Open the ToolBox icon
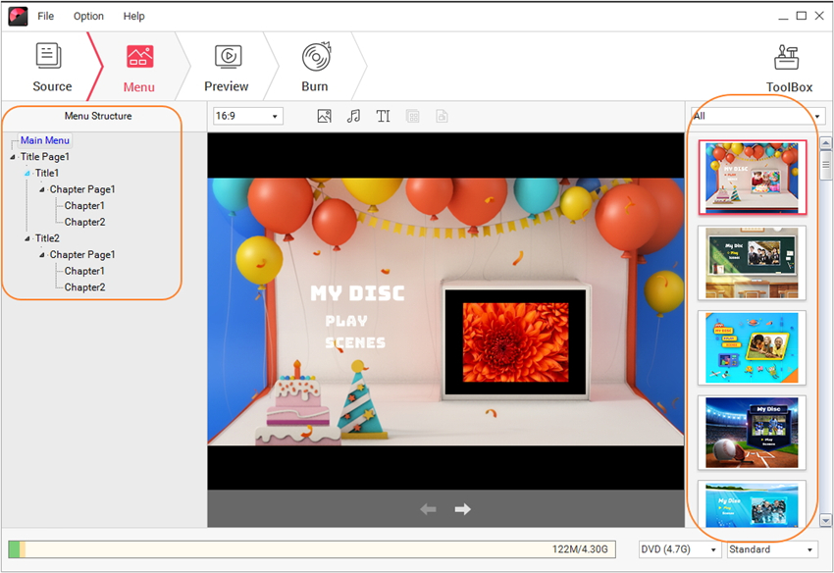This screenshot has width=834, height=573. point(787,58)
